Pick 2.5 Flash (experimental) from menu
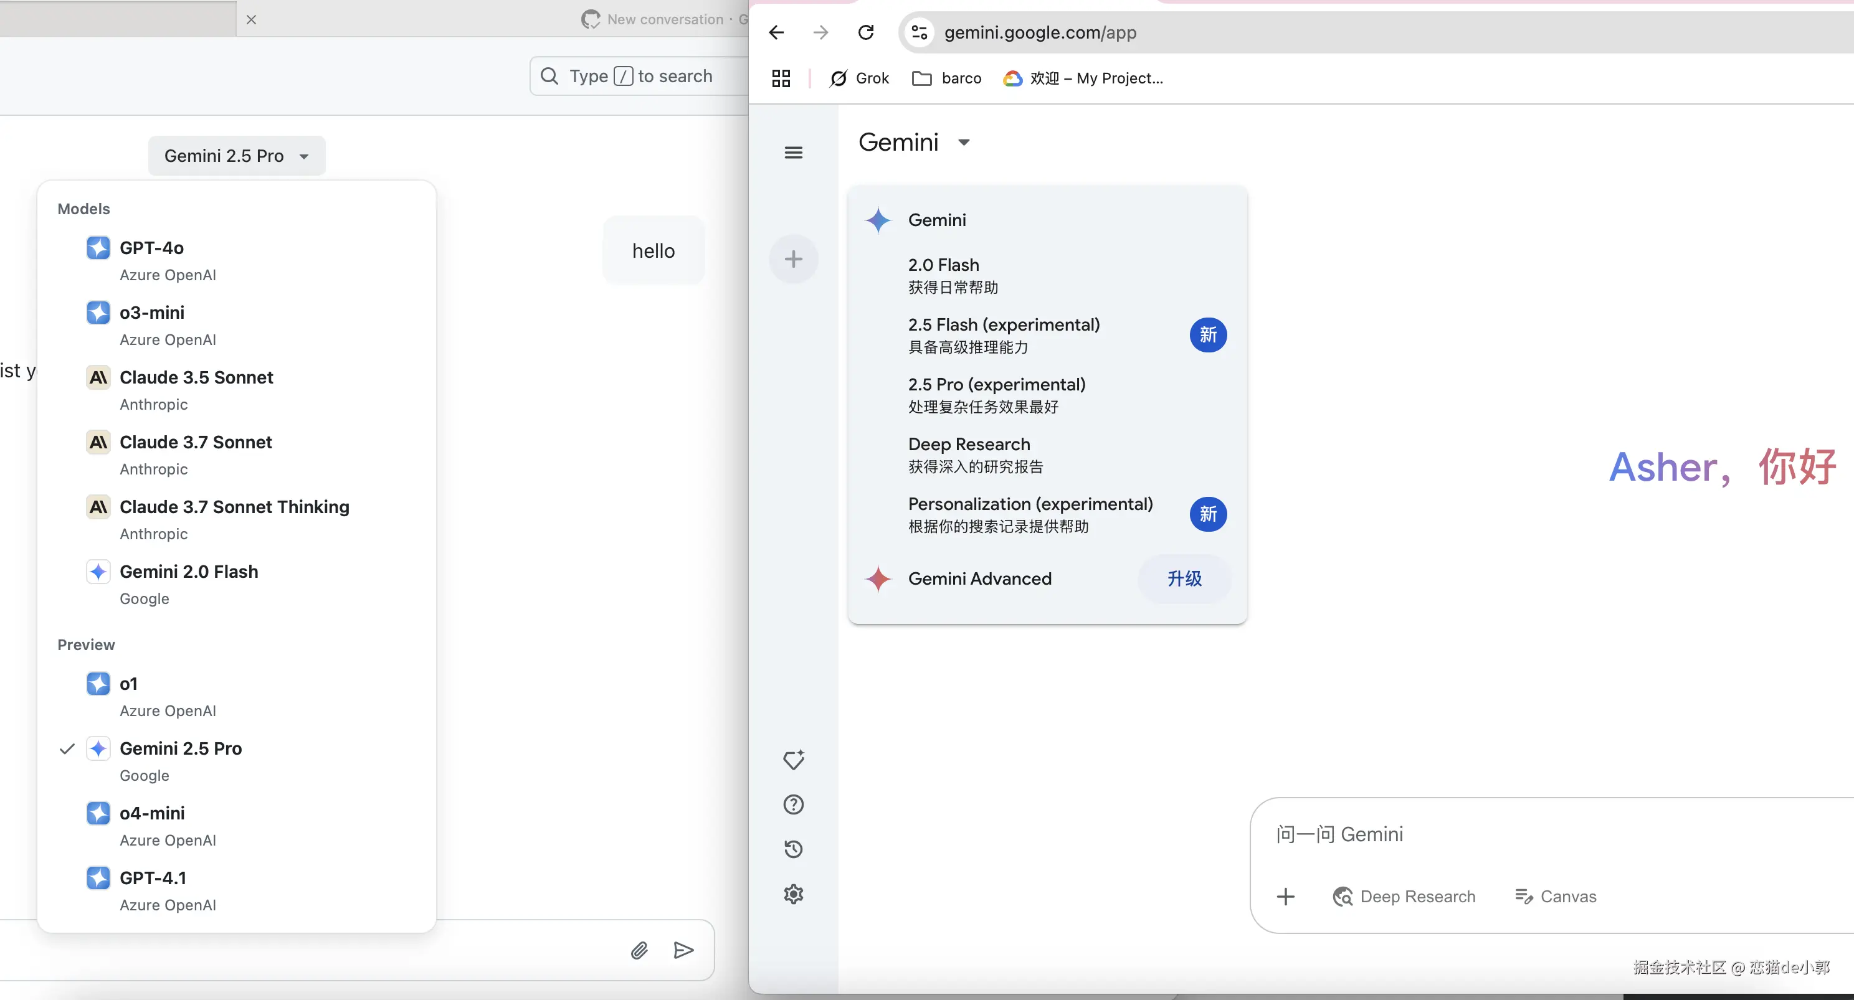This screenshot has height=1000, width=1854. coord(1003,325)
